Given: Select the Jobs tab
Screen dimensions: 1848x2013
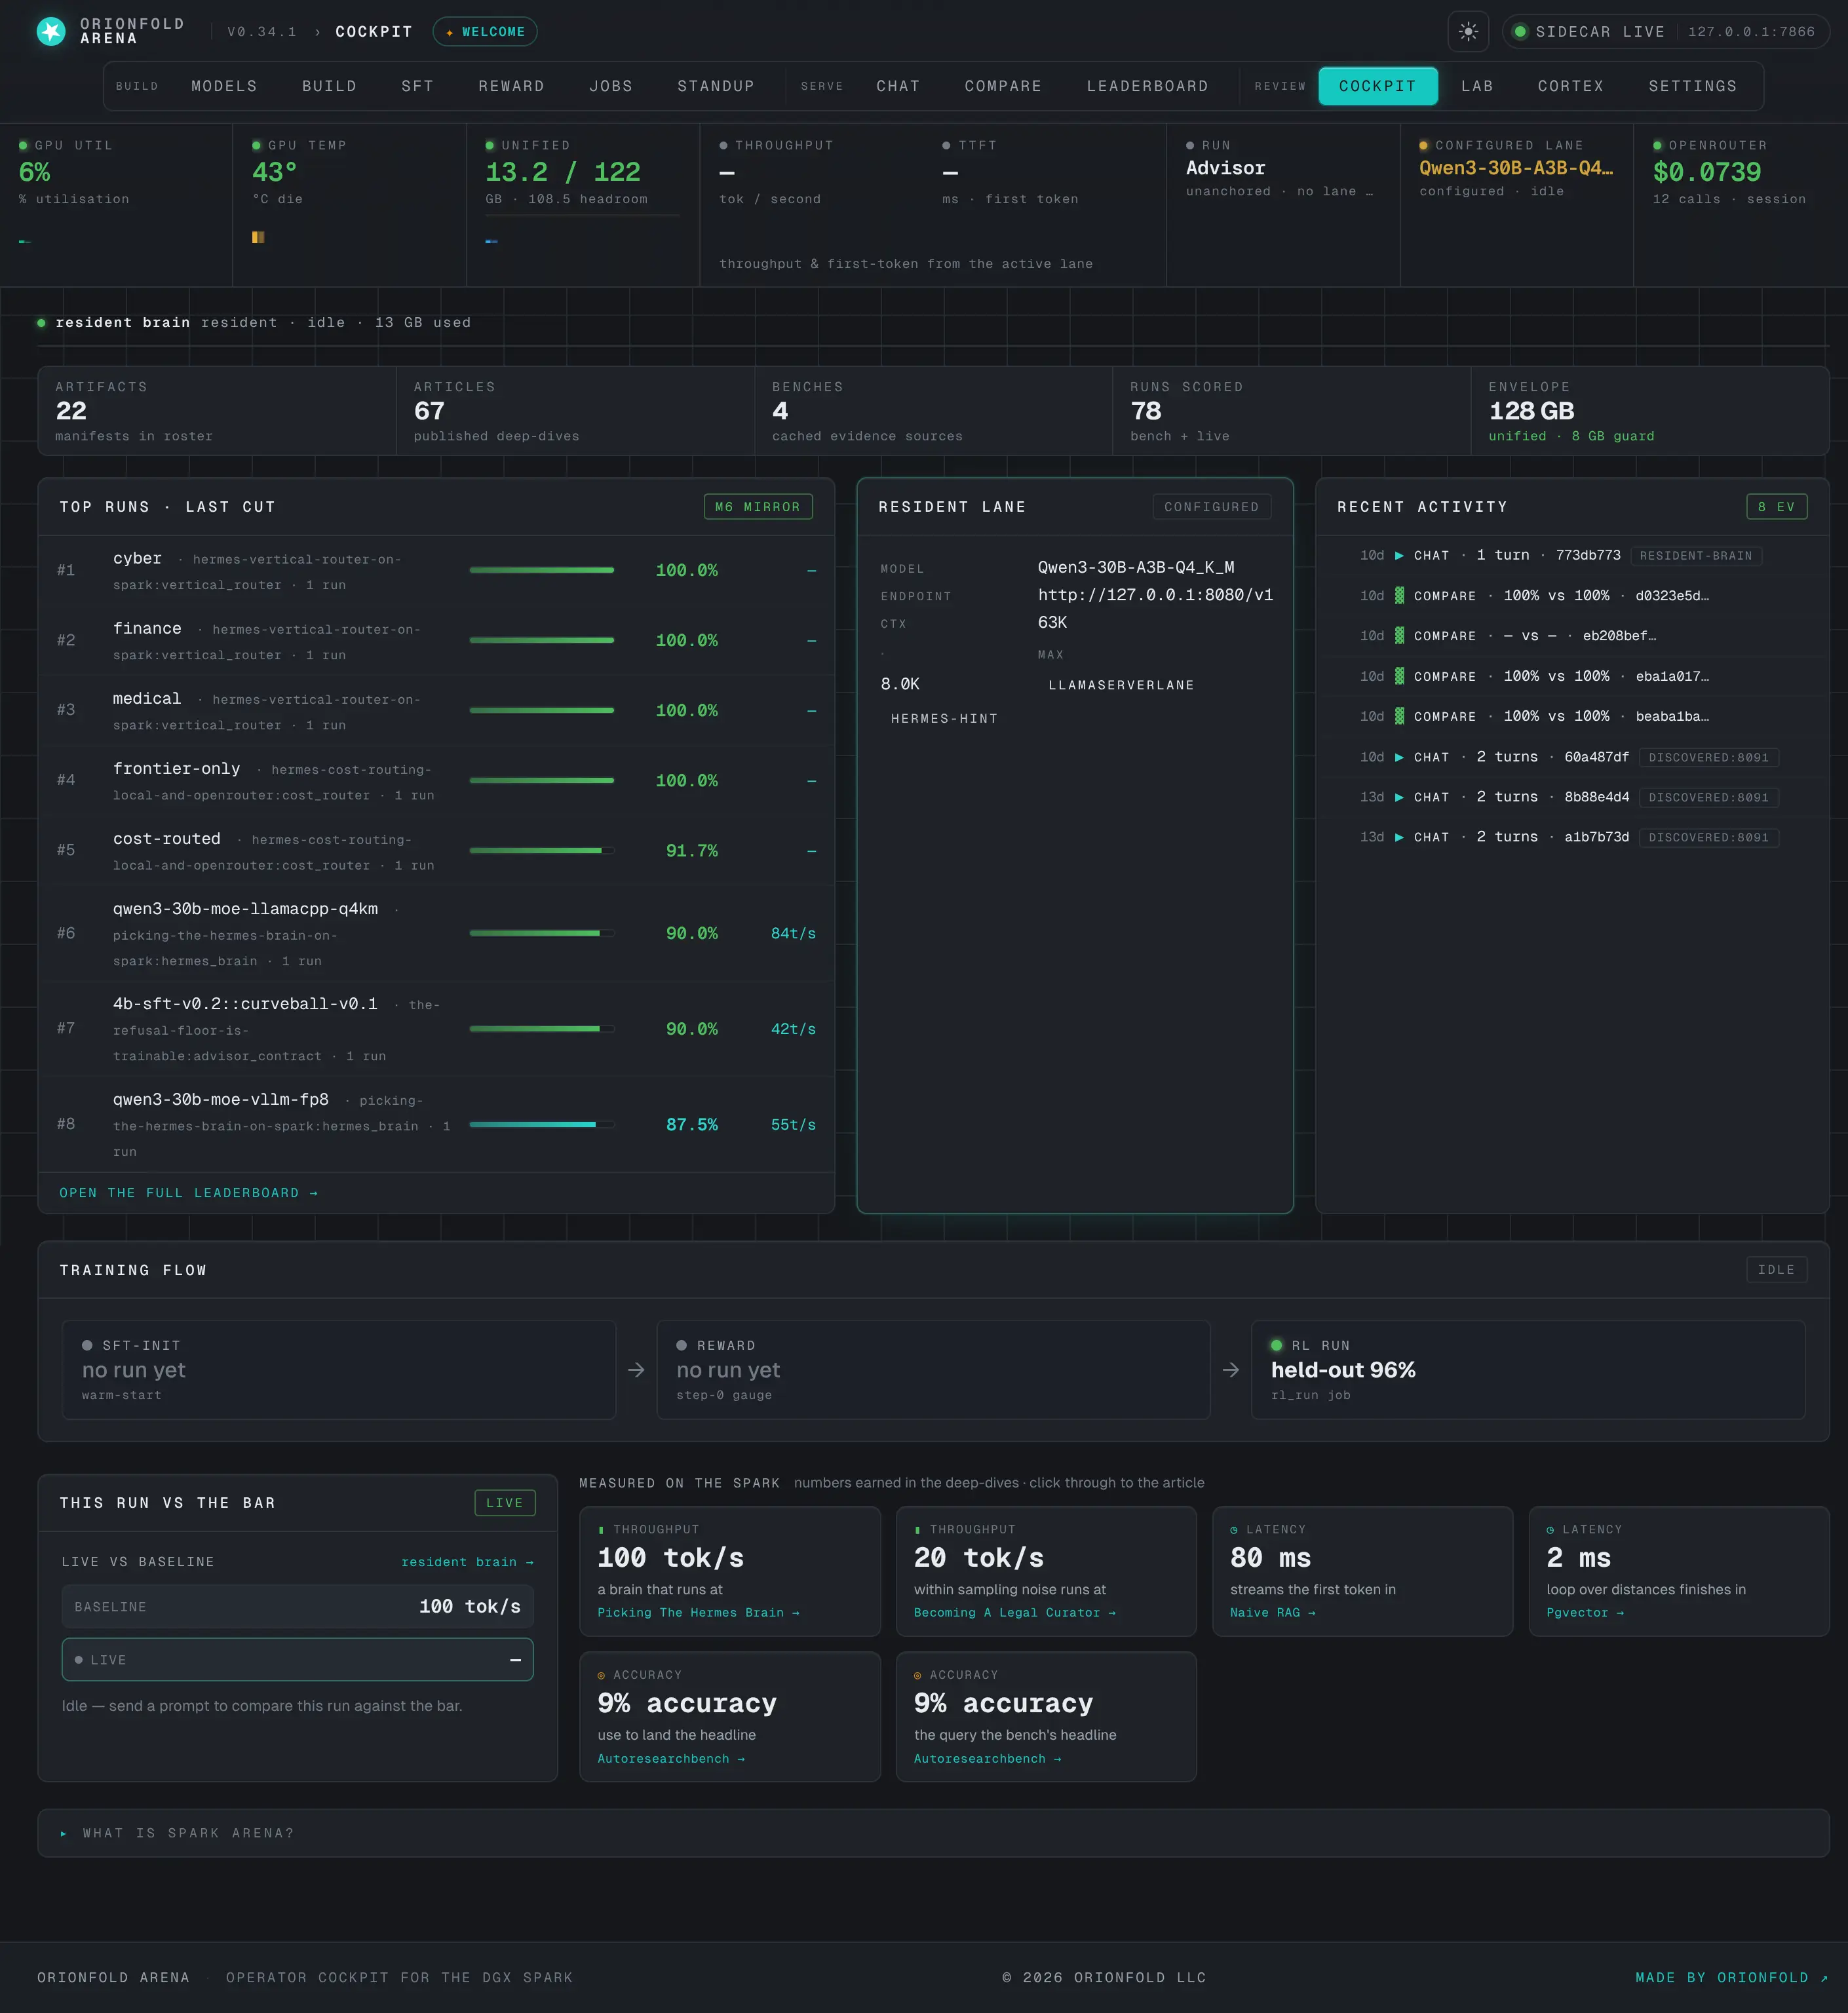Looking at the screenshot, I should (x=610, y=86).
